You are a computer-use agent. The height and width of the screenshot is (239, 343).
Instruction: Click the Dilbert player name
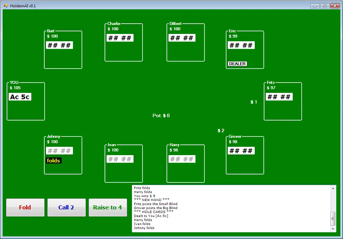coord(175,23)
